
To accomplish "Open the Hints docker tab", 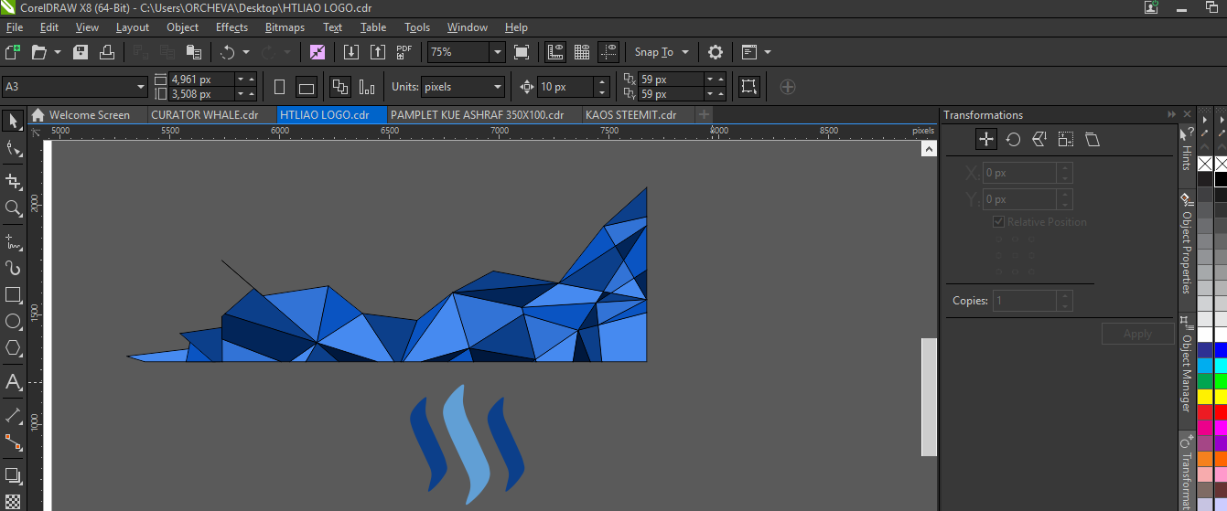I will [x=1186, y=151].
